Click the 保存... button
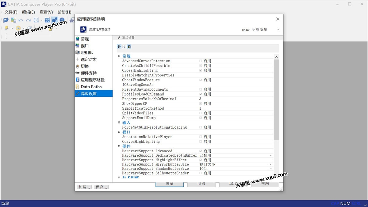This screenshot has height=207, width=368. (x=101, y=187)
